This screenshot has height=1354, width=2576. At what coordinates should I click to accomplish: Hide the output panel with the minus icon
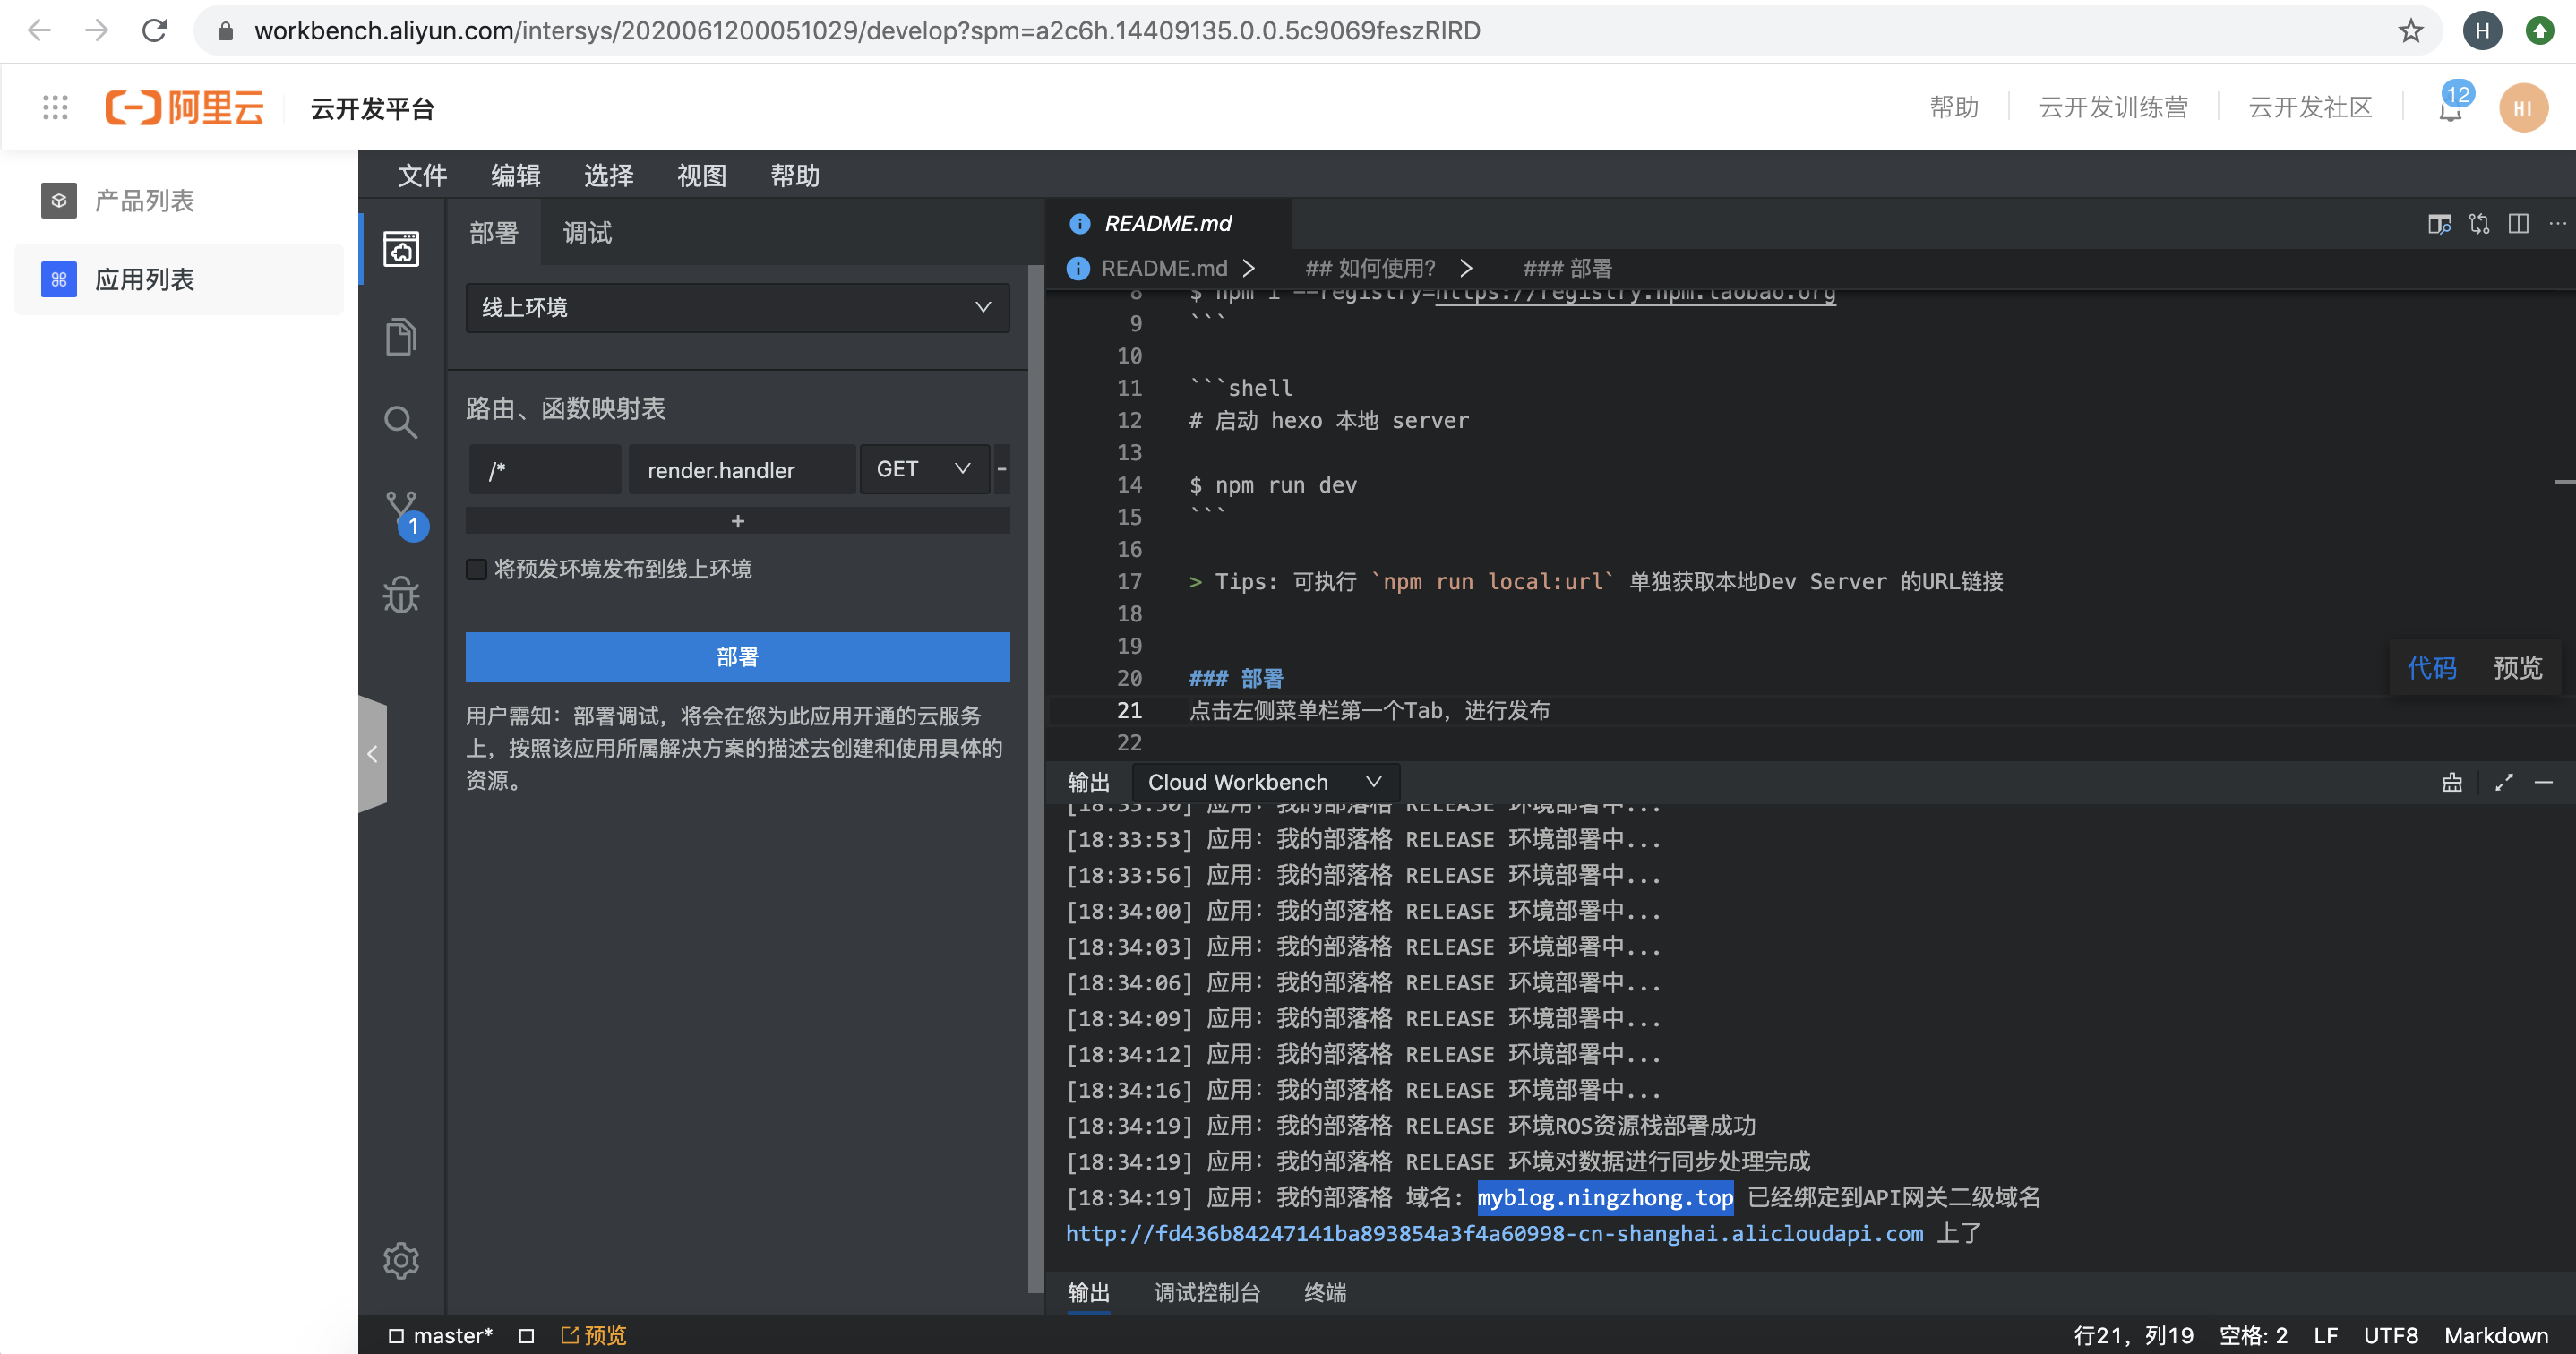click(2544, 783)
